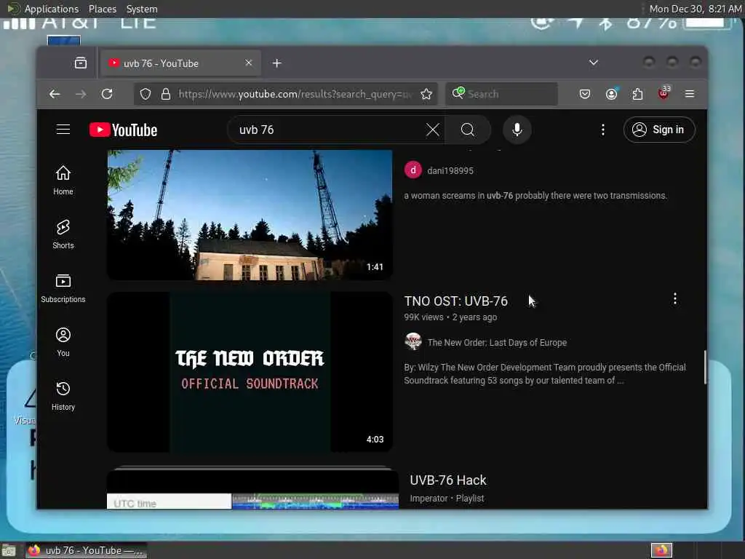Open the UVB-76 Hack playlist title
The width and height of the screenshot is (745, 559).
448,480
